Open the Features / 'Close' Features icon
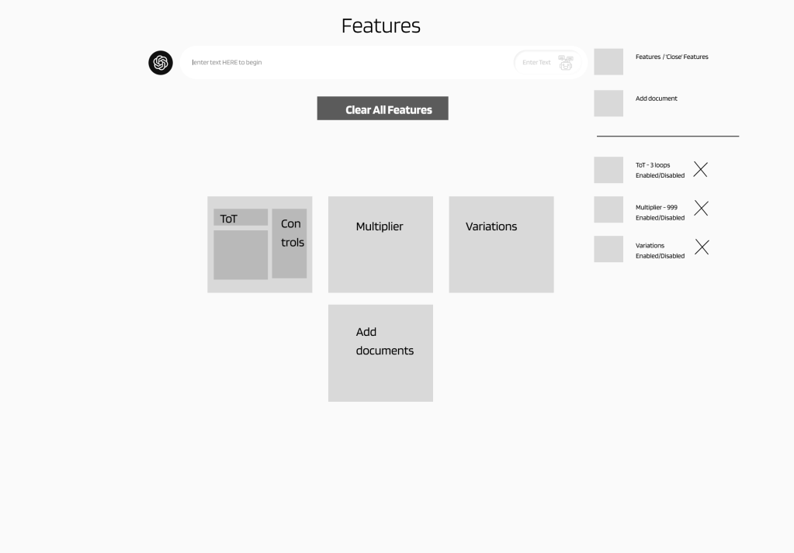Screen dimensions: 794x553 (x=609, y=61)
